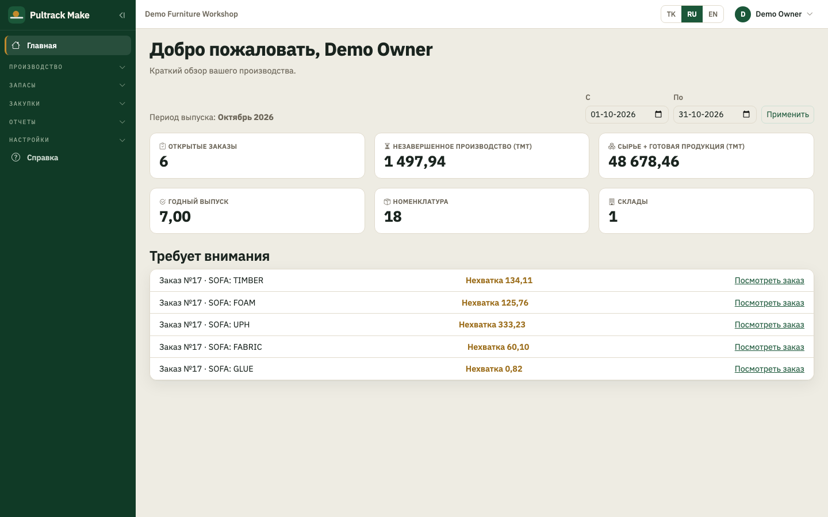This screenshot has height=517, width=828.
Task: Collapse the sidebar with the arrow icon
Action: [122, 16]
